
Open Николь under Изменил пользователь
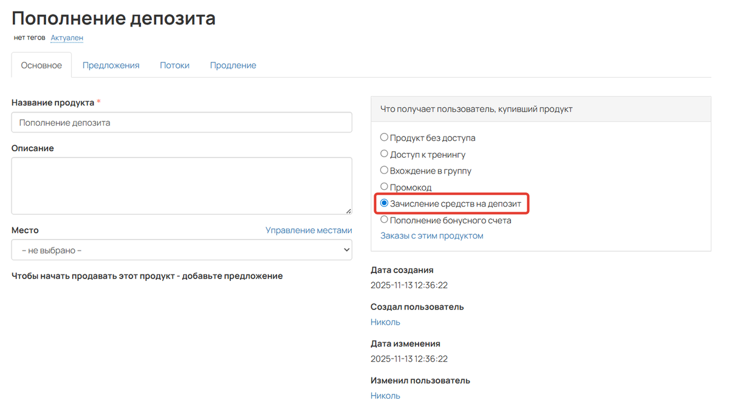[x=385, y=395]
